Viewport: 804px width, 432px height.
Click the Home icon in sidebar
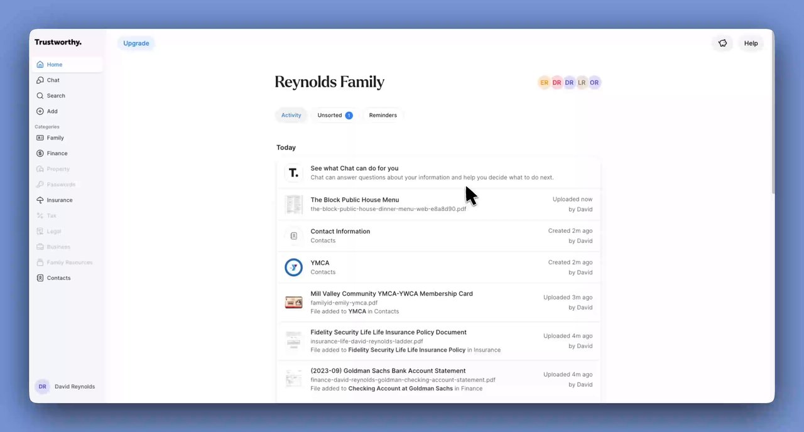tap(40, 65)
